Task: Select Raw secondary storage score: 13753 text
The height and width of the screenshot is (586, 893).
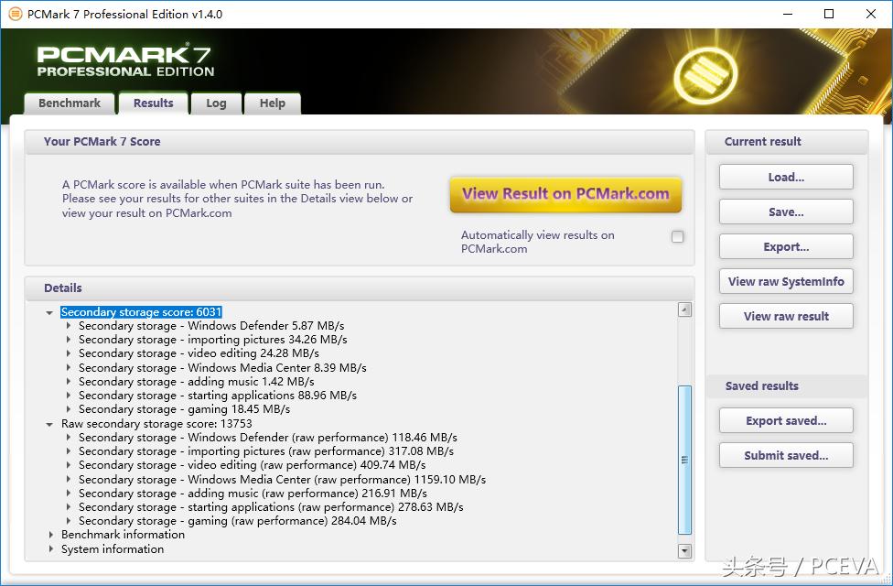Action: [156, 424]
